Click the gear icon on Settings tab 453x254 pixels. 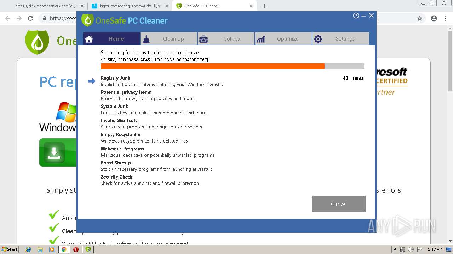[318, 39]
